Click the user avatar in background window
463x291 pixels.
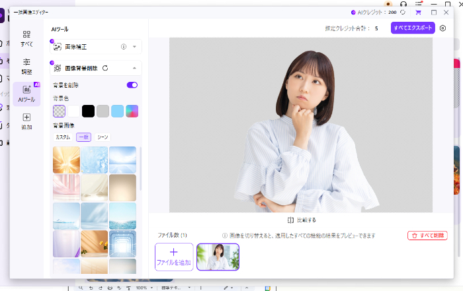(x=388, y=4)
